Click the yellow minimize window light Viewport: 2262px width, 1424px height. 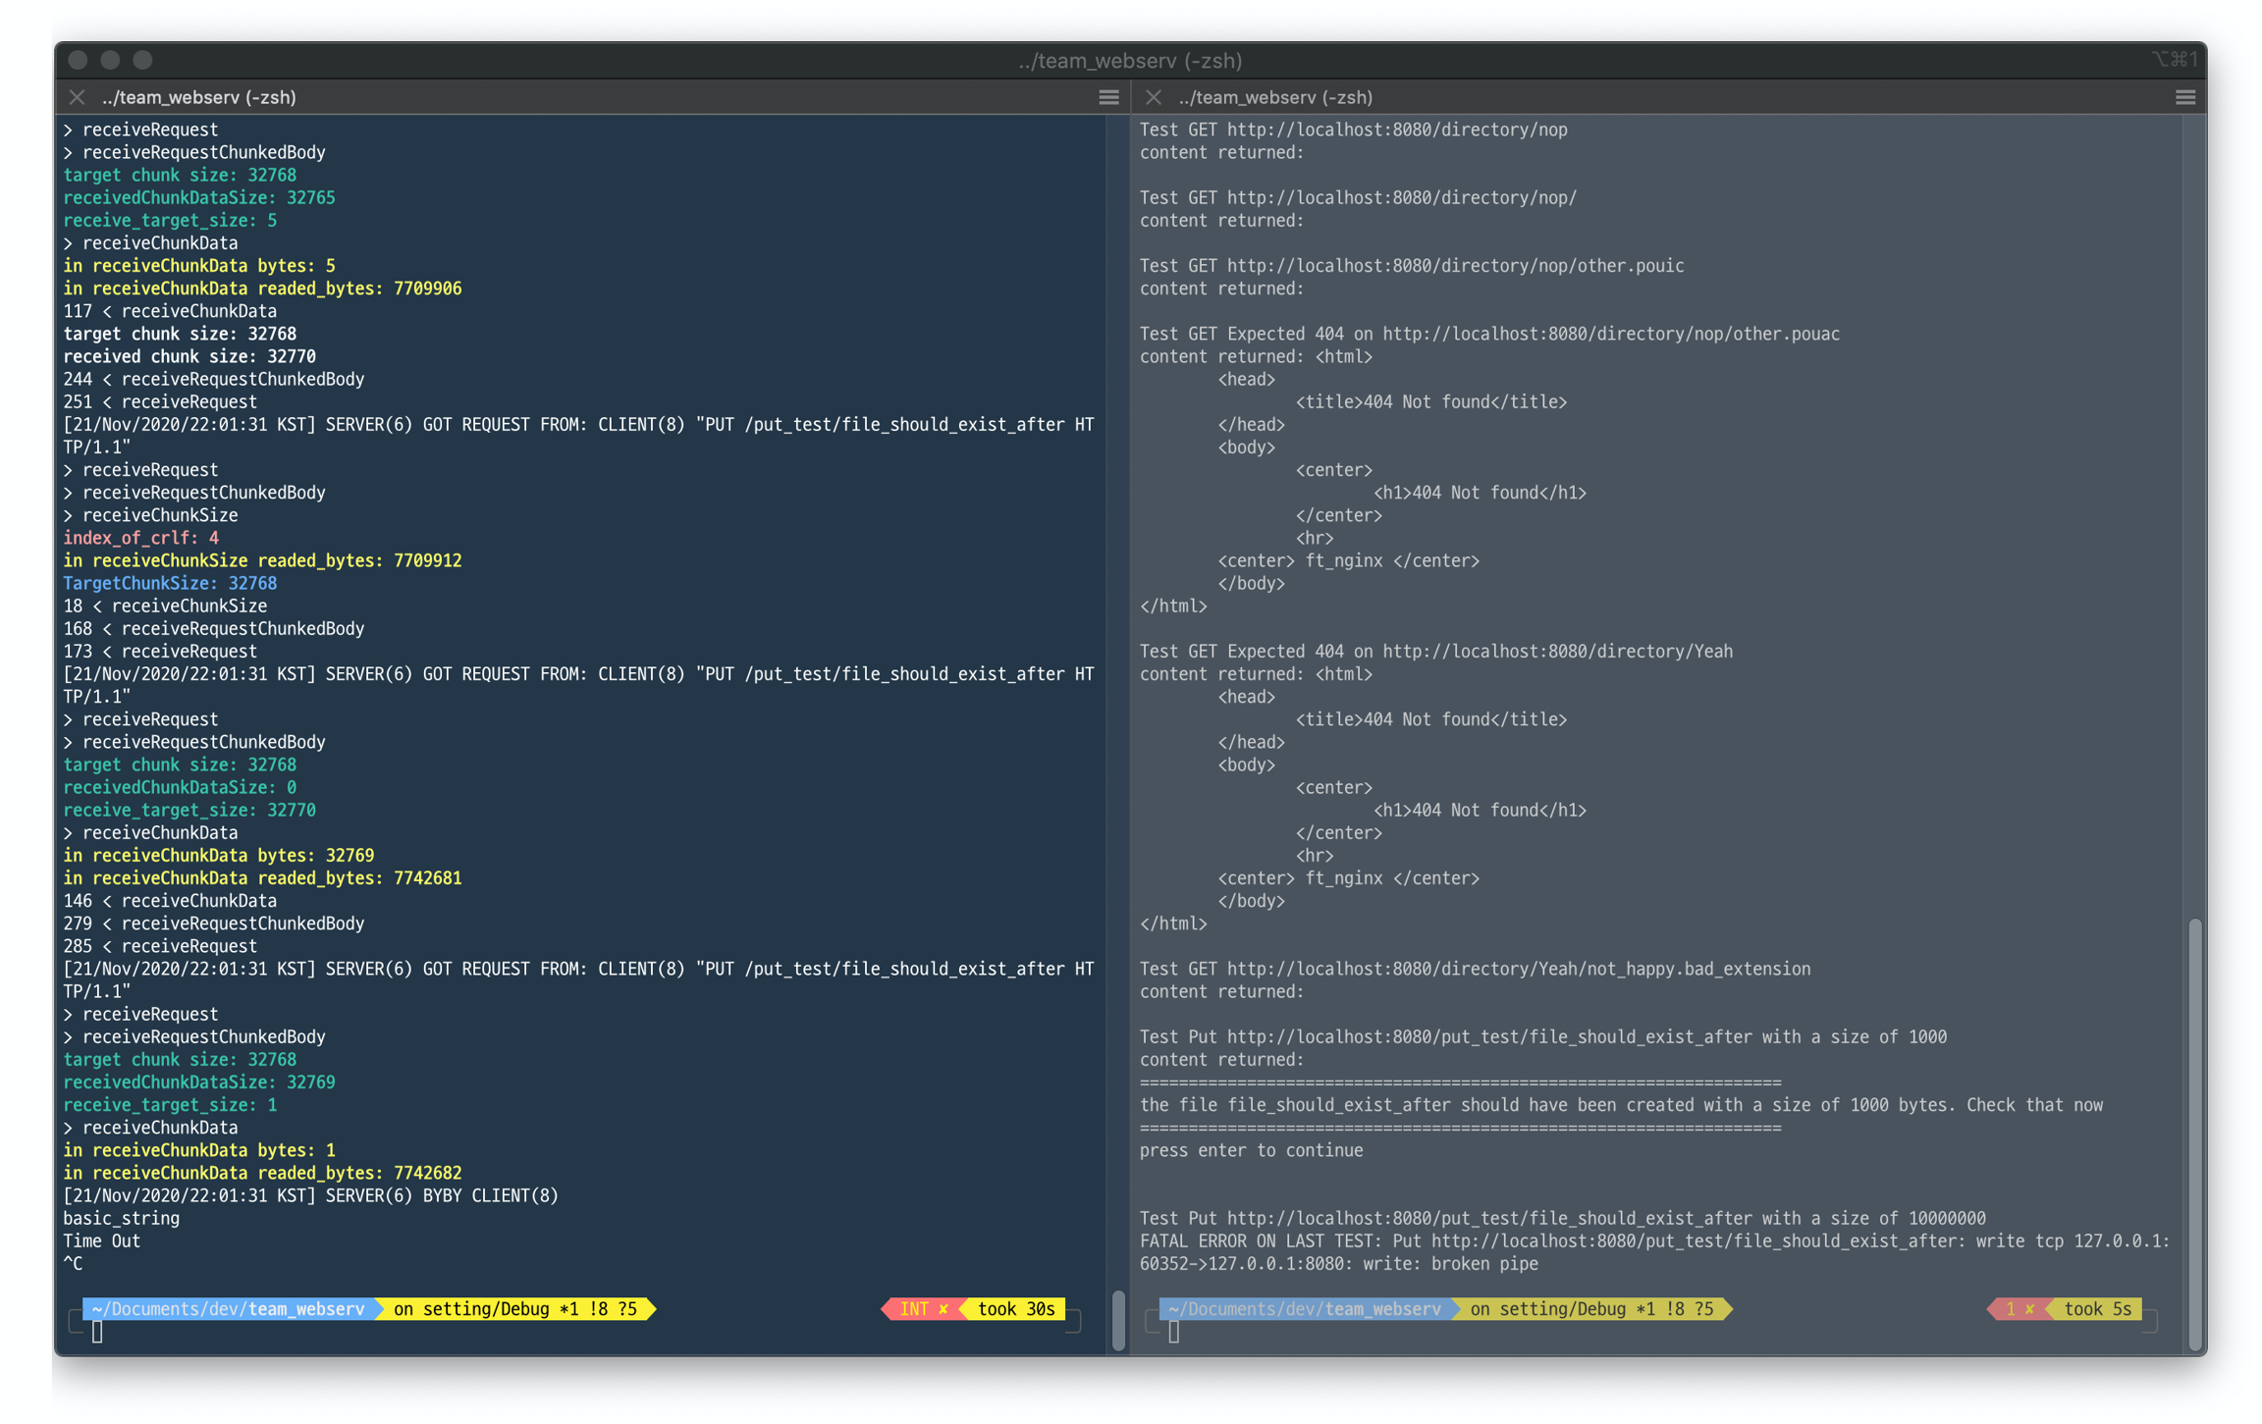(111, 60)
